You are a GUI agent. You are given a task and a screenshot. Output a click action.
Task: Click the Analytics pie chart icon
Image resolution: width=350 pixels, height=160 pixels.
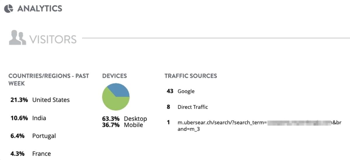pyautogui.click(x=9, y=9)
